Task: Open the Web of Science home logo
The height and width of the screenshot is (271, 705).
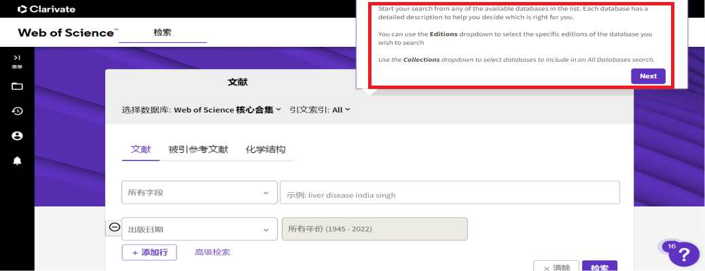Action: [x=69, y=33]
